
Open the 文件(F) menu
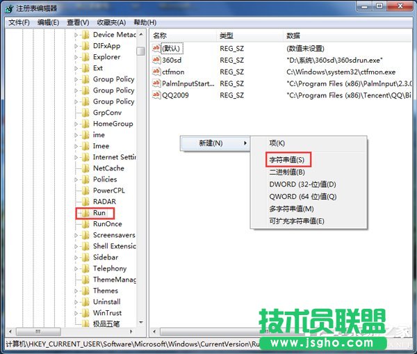coord(19,22)
